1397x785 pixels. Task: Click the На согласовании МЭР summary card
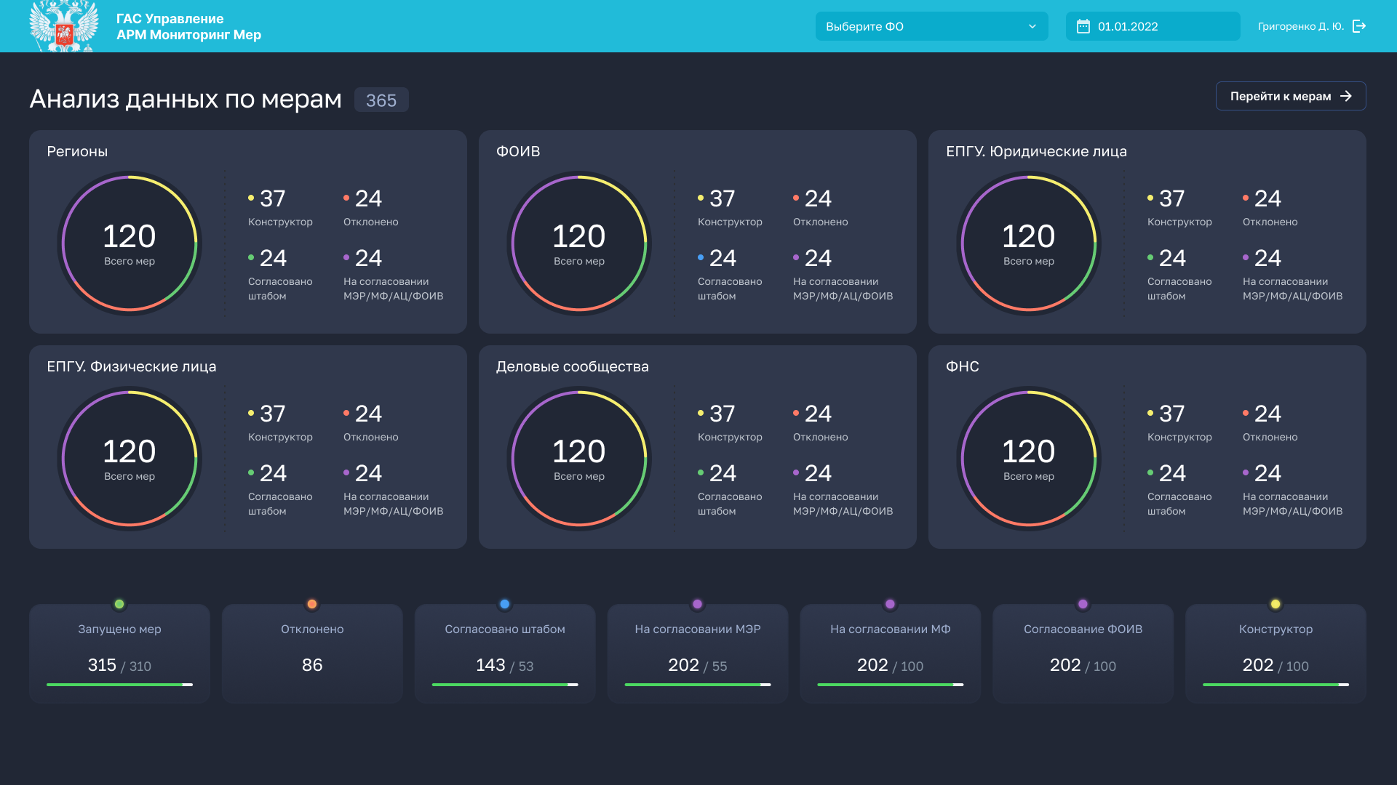(x=697, y=653)
